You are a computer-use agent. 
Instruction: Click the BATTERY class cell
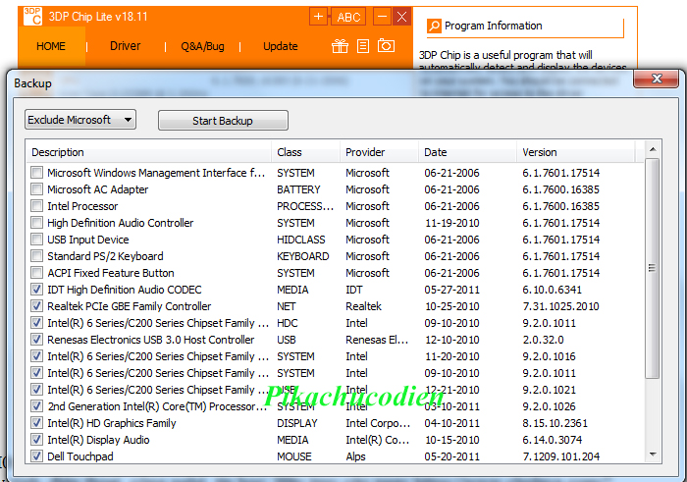(298, 189)
